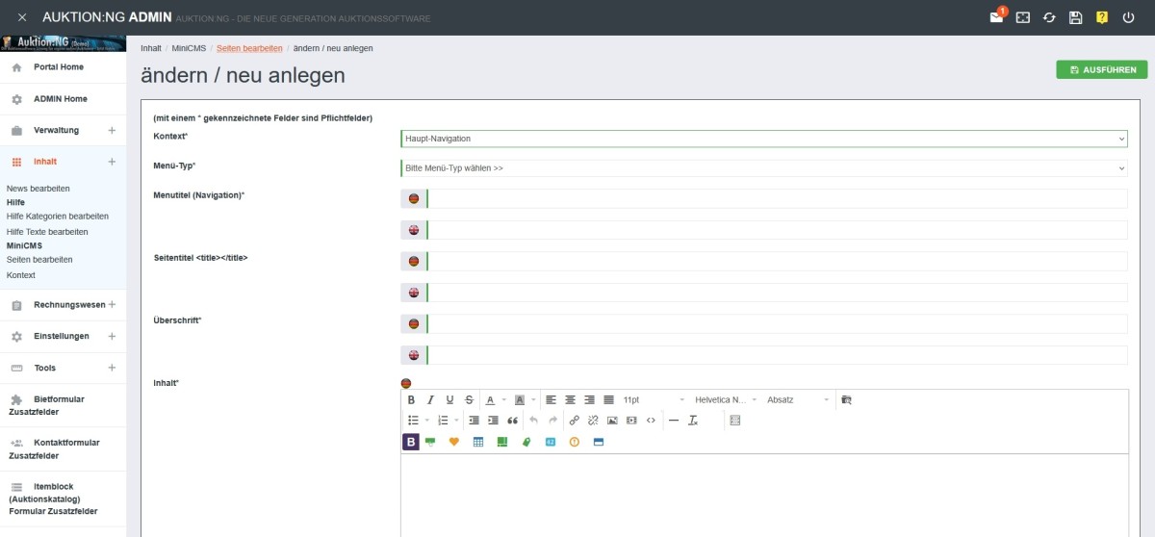Open the background color dropdown arrow
Image resolution: width=1155 pixels, height=537 pixels.
pos(533,399)
